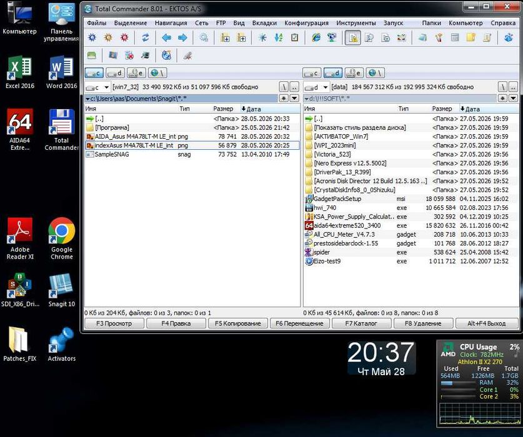Click the network computers toolbar icon
The height and width of the screenshot is (437, 523).
click(332, 37)
